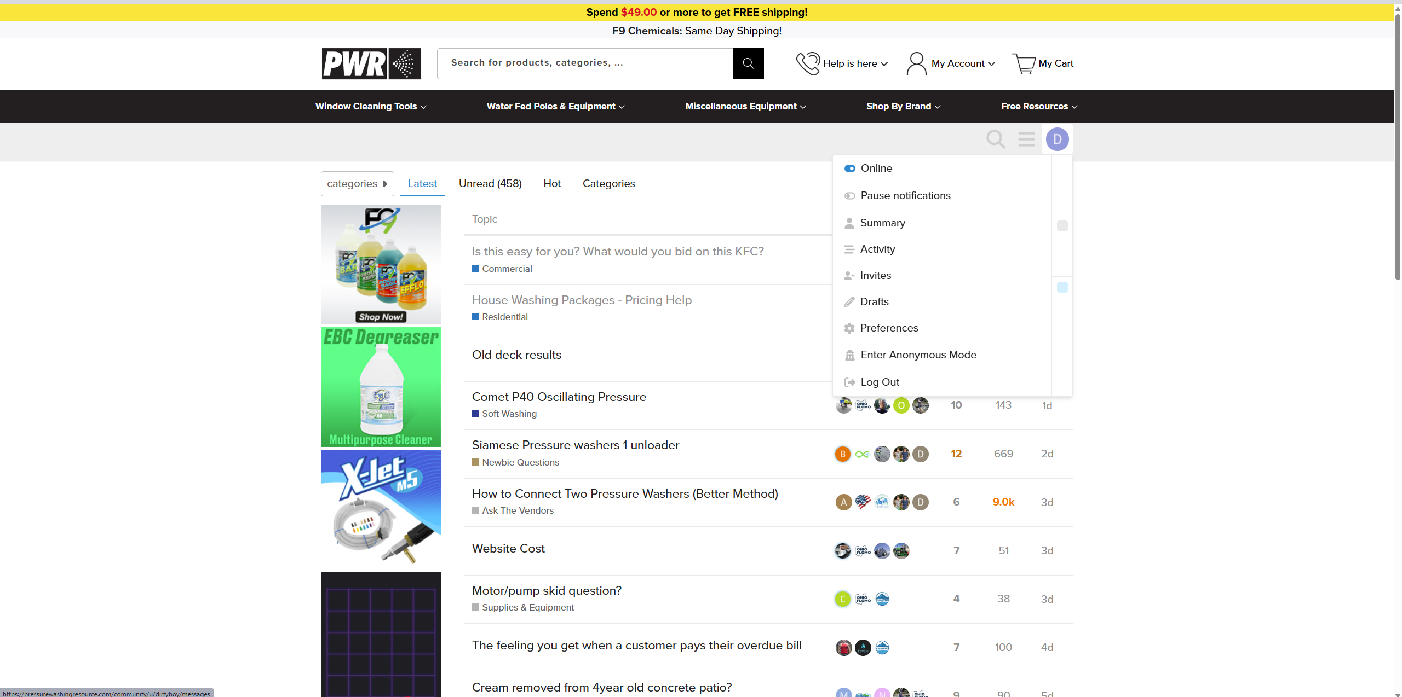Click the purple D user avatar
The width and height of the screenshot is (1402, 697).
click(x=1057, y=140)
